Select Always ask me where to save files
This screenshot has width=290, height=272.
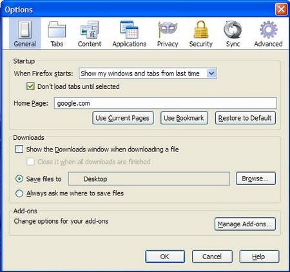(x=19, y=193)
